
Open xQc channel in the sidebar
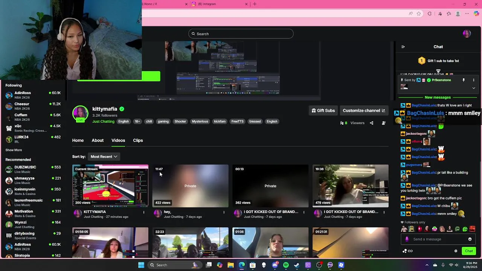coord(33,128)
